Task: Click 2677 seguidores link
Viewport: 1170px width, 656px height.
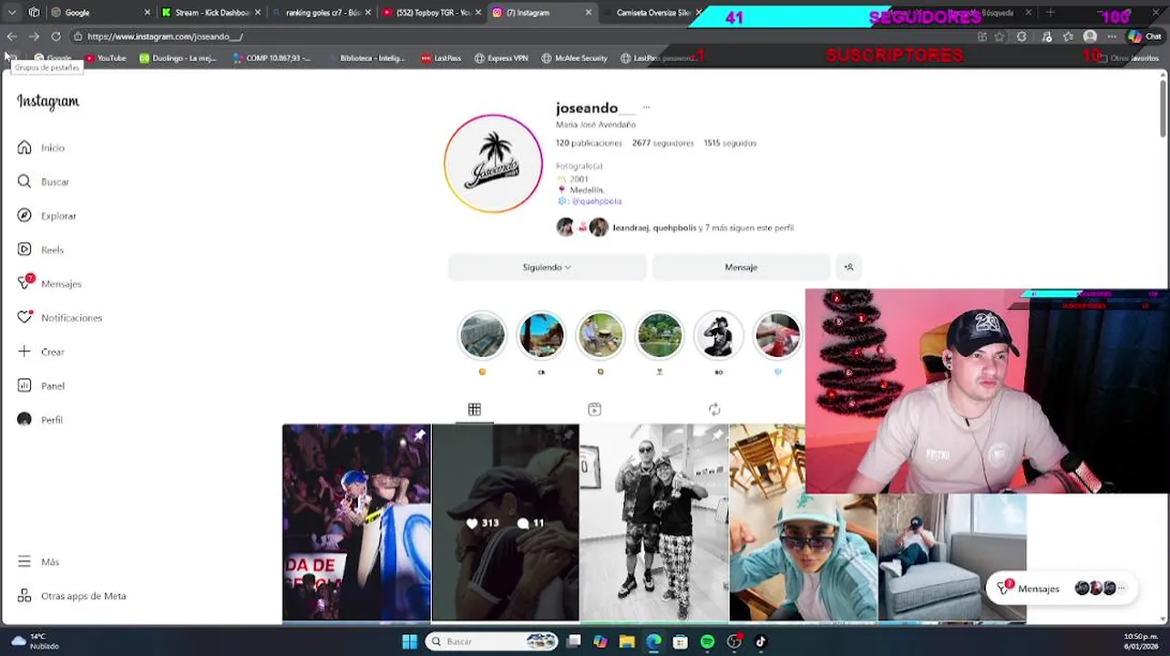Action: (x=662, y=143)
